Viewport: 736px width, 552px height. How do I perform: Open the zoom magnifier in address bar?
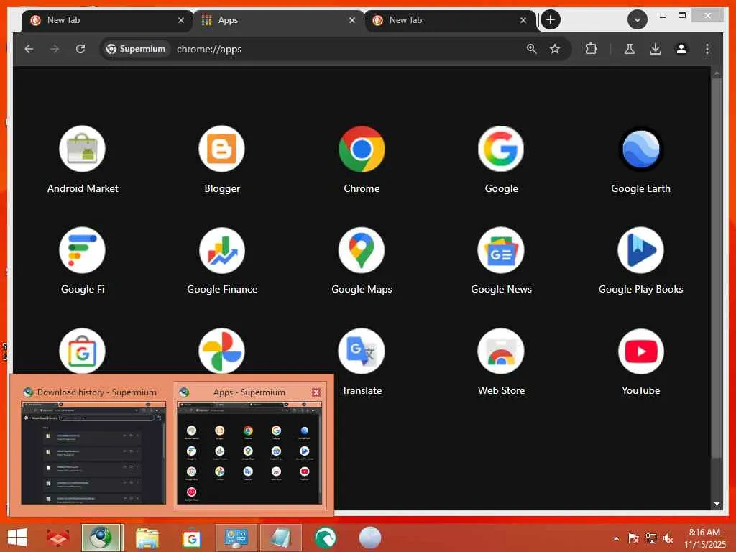click(531, 49)
